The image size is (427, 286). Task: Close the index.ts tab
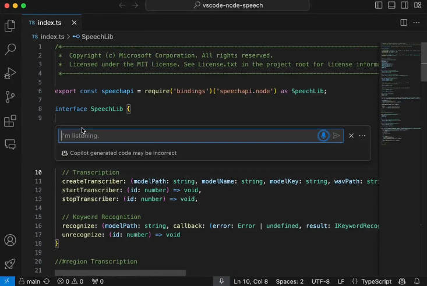click(74, 23)
